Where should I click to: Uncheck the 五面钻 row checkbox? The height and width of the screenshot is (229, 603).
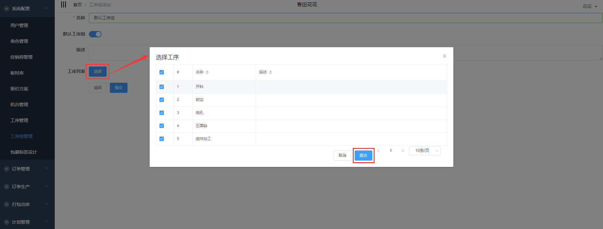[x=162, y=126]
